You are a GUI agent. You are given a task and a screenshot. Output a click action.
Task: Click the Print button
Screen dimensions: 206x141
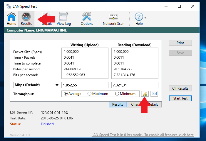click(x=180, y=43)
